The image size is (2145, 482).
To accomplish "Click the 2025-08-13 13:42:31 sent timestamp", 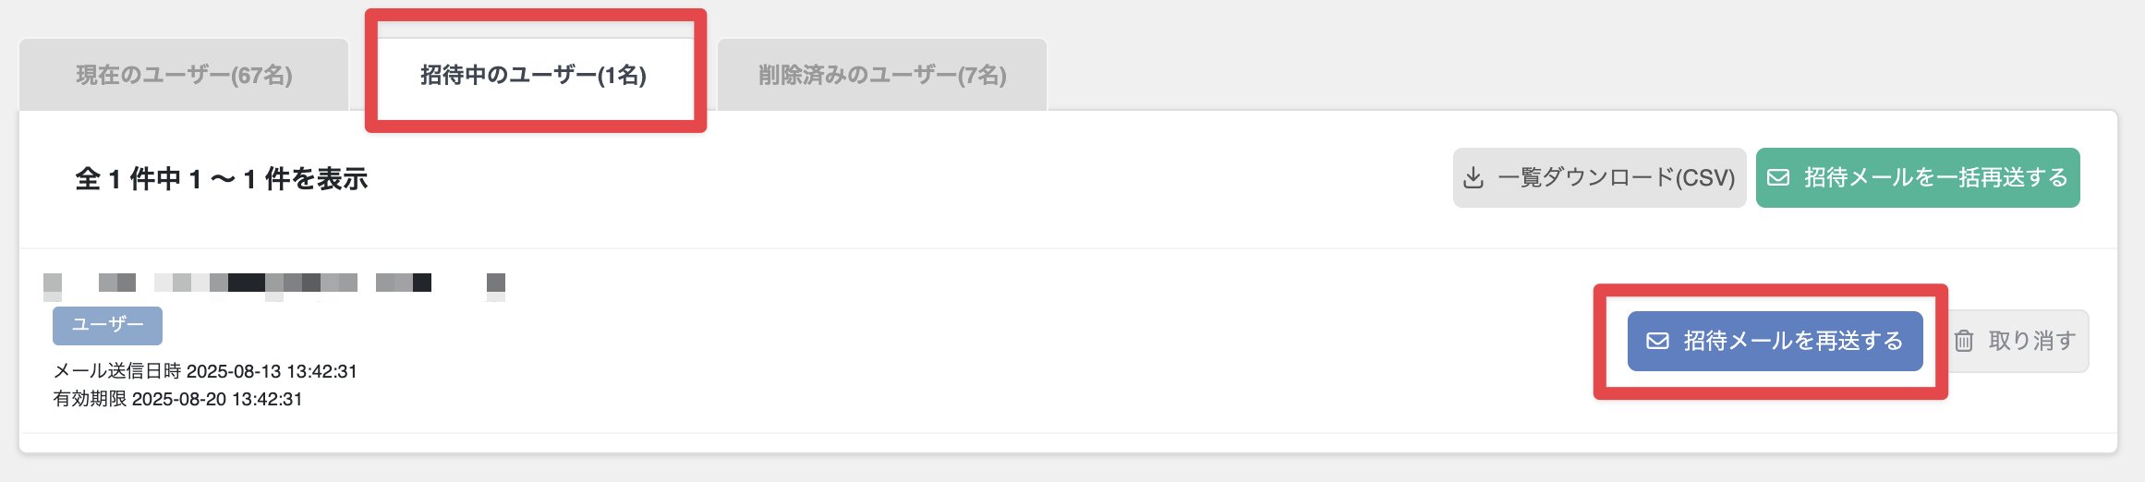I will point(272,371).
